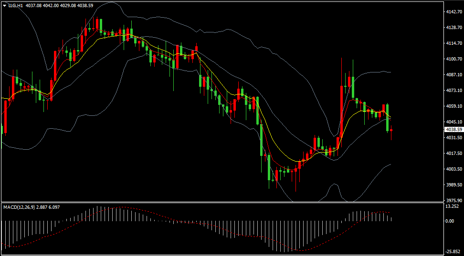The image size is (464, 256).
Task: Click the -25.852 MACD scale value
Action: coord(453,252)
